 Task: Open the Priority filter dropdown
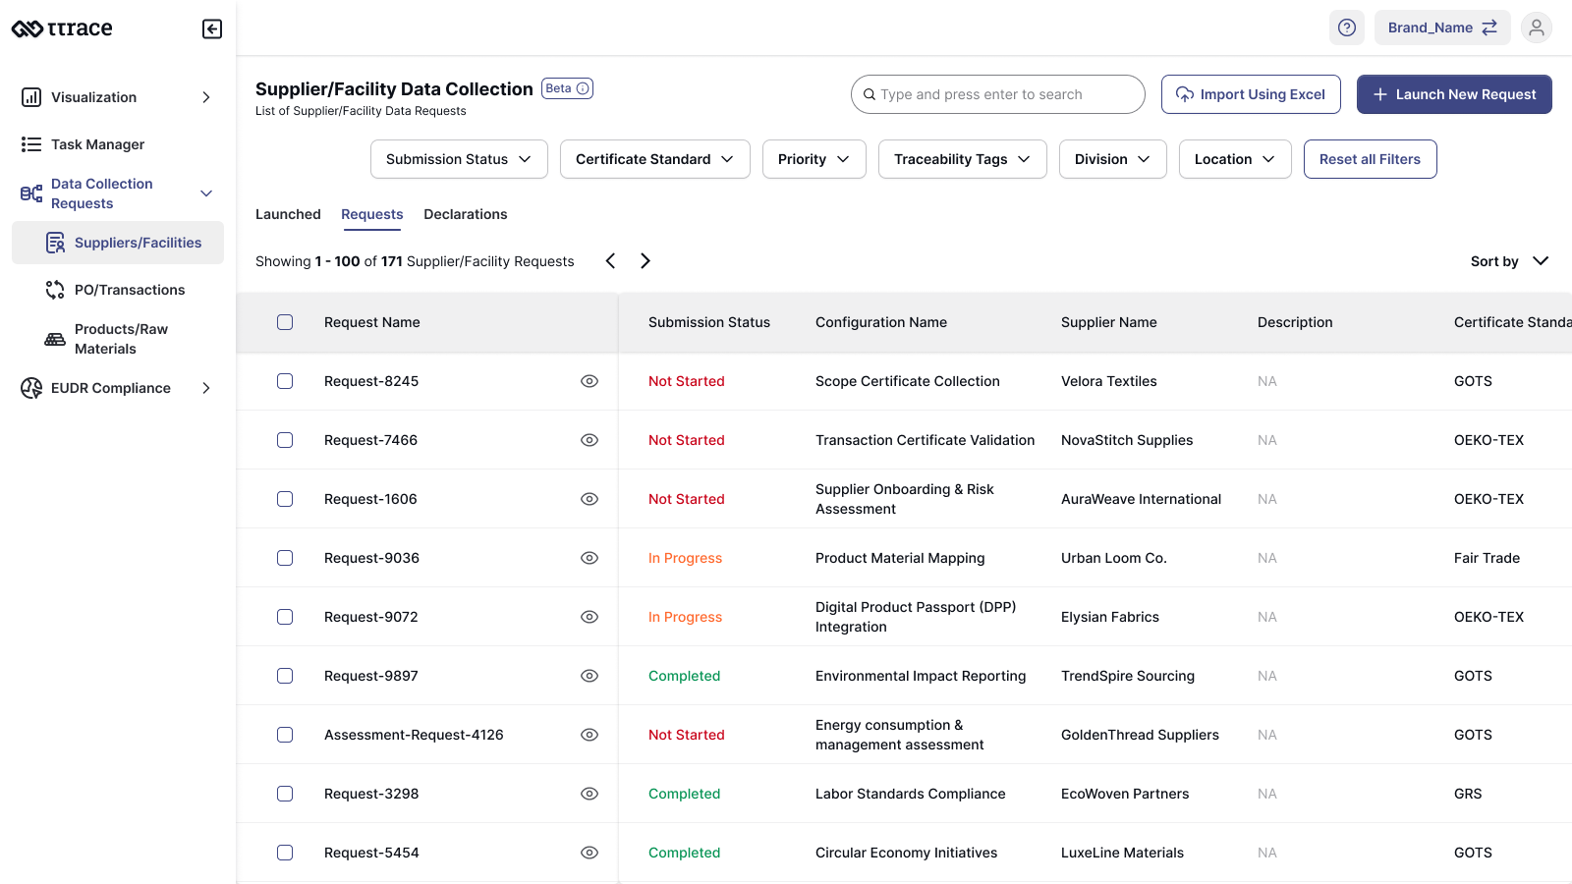(814, 159)
